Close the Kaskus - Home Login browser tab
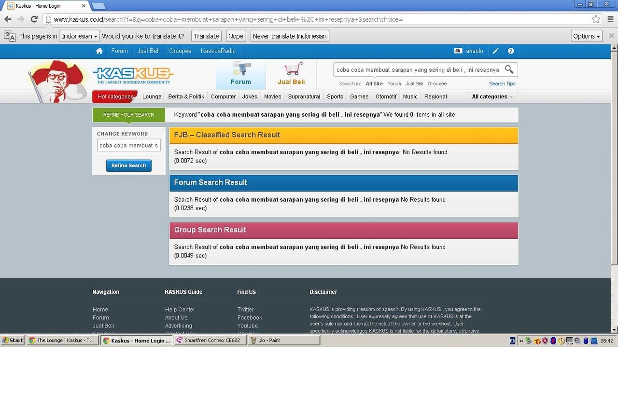 point(84,6)
